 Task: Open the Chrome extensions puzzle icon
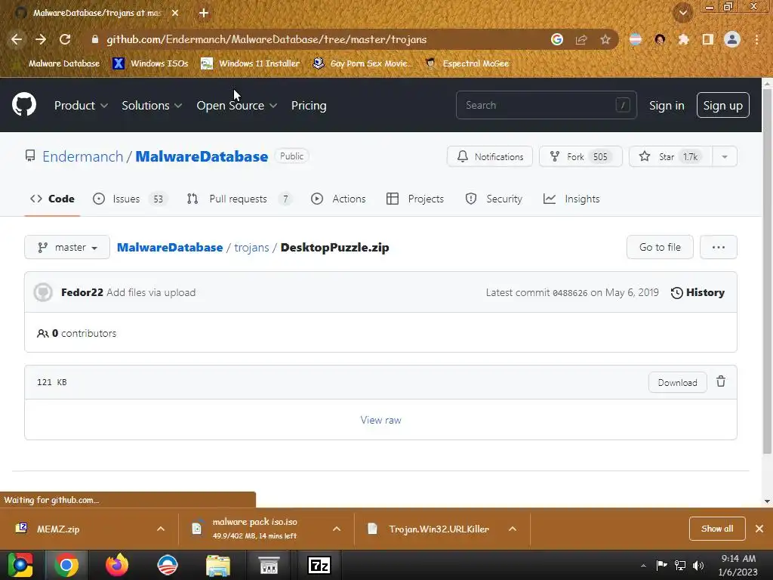(683, 39)
